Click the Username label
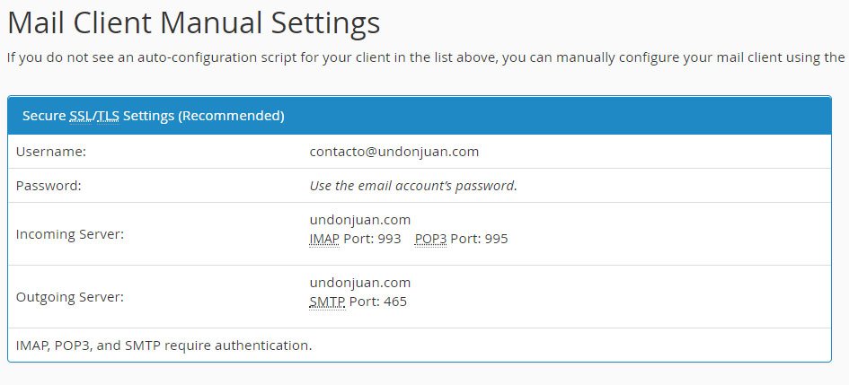Viewport: 849px width, 385px height. coord(51,152)
